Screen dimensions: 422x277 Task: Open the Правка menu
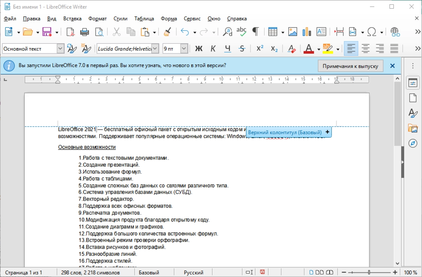pos(32,19)
